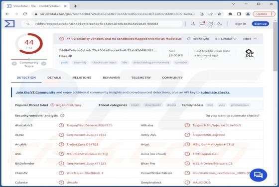Click the warning icon in AhnLab-V3 row
Viewport: 279px width, 187px height.
(x=61, y=125)
